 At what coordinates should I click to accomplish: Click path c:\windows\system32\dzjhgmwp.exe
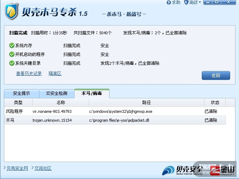121,111
